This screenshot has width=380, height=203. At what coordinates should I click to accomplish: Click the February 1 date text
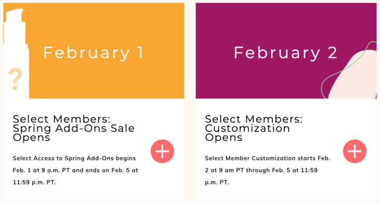click(x=93, y=53)
